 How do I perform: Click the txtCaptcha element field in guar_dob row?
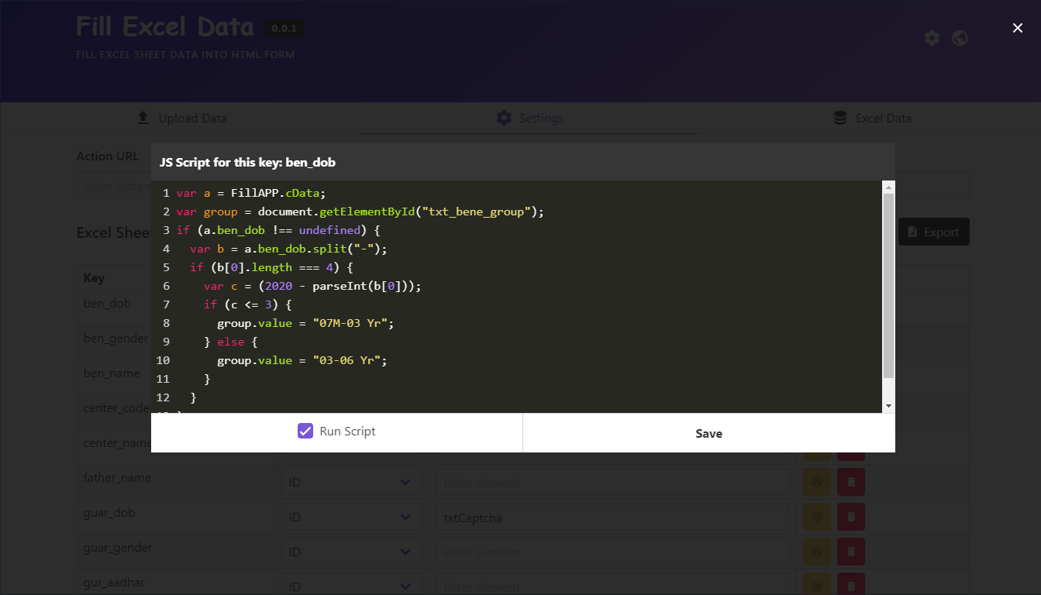[612, 518]
